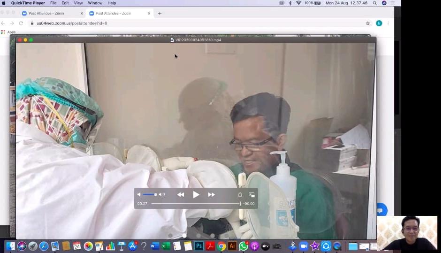Switch to first Post Attendee - Zoom tab
The width and height of the screenshot is (443, 253).
point(46,13)
